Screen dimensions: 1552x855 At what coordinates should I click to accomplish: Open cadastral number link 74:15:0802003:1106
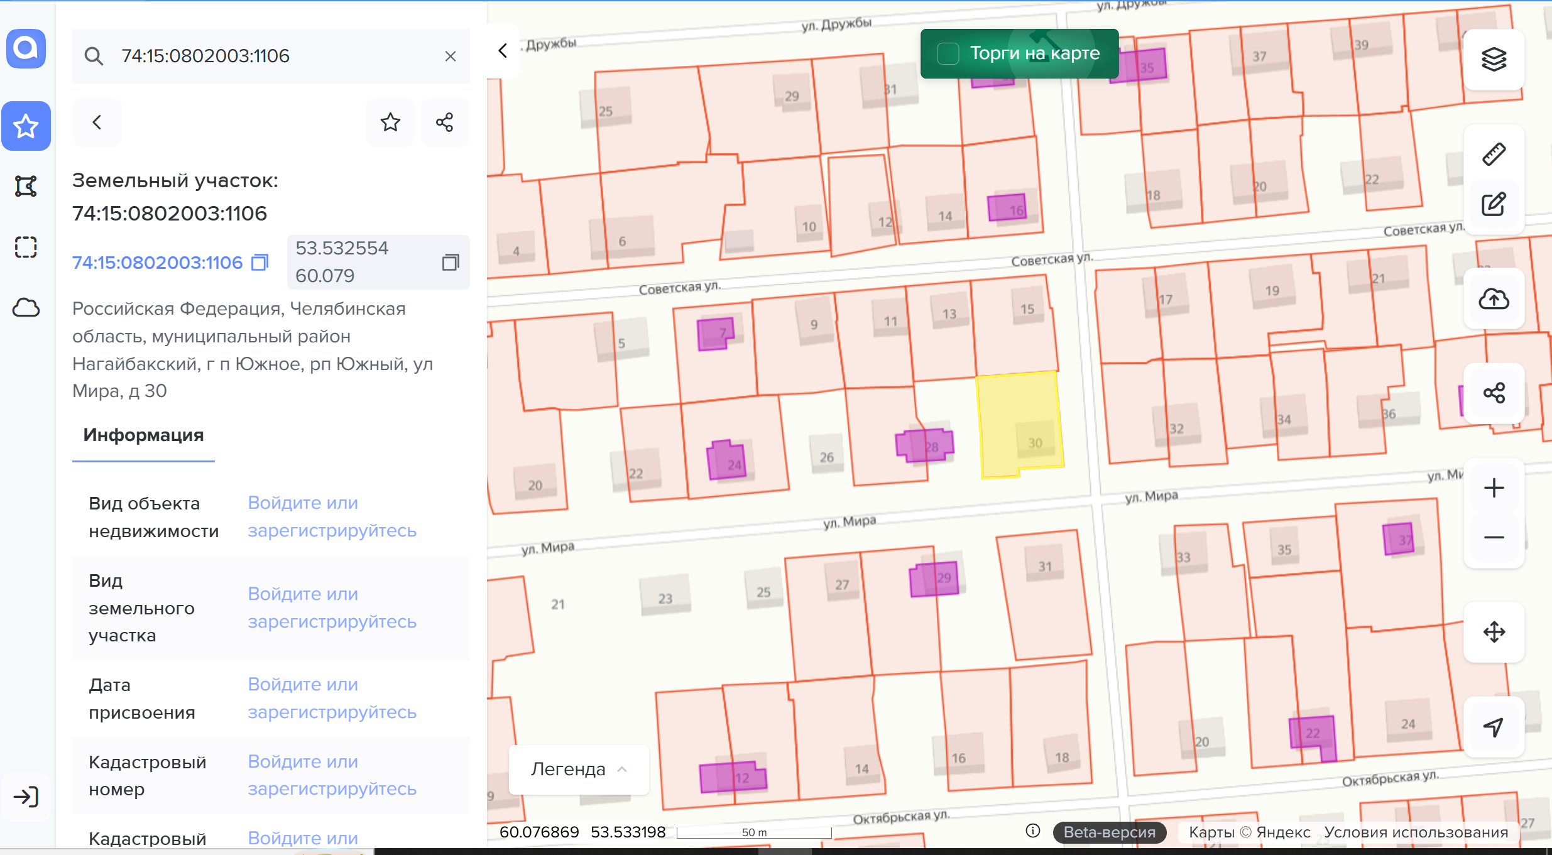[x=157, y=263]
